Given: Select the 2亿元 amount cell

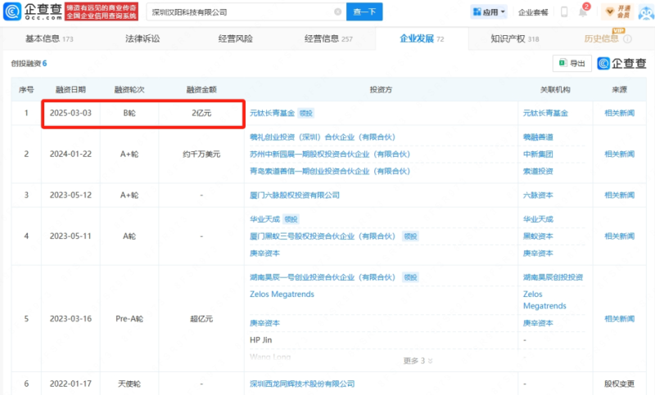Looking at the screenshot, I should point(201,113).
